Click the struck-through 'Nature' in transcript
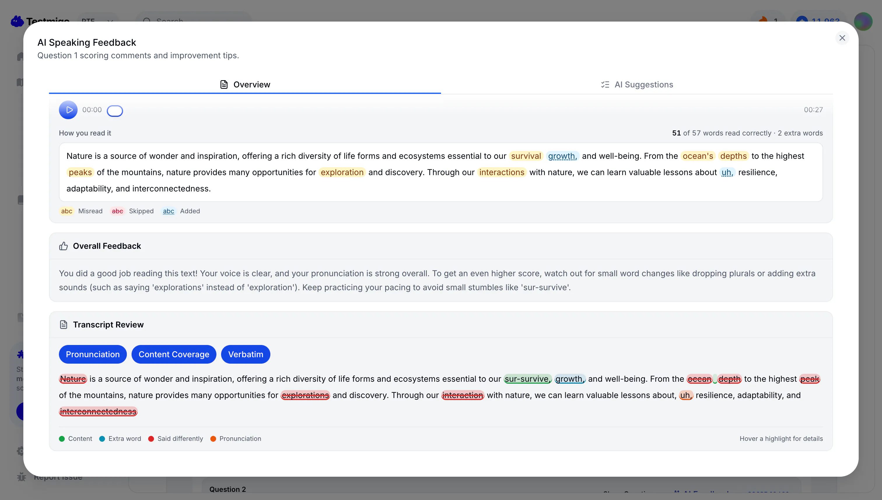The height and width of the screenshot is (500, 882). pos(73,379)
